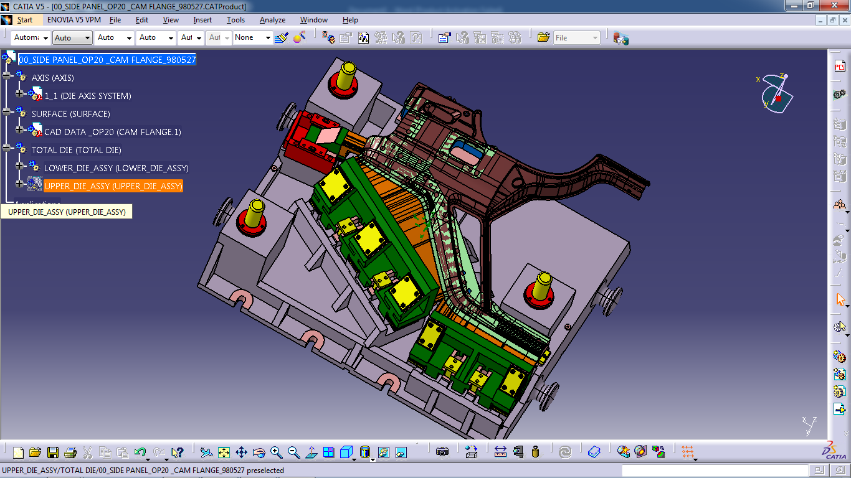The width and height of the screenshot is (851, 478).
Task: Click the Measure Inertia weight icon
Action: (535, 452)
